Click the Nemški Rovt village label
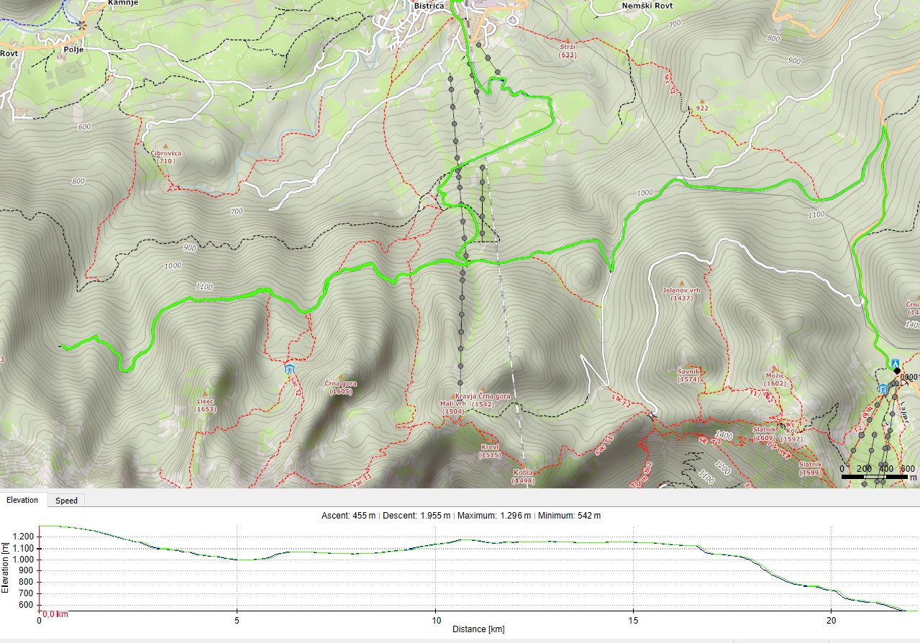This screenshot has width=920, height=643. pyautogui.click(x=646, y=6)
